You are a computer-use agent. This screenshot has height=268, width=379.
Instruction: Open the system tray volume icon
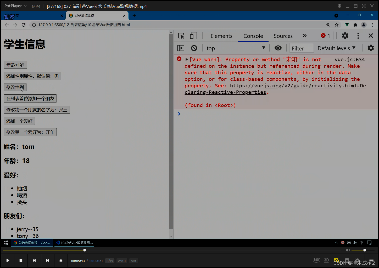click(x=355, y=243)
